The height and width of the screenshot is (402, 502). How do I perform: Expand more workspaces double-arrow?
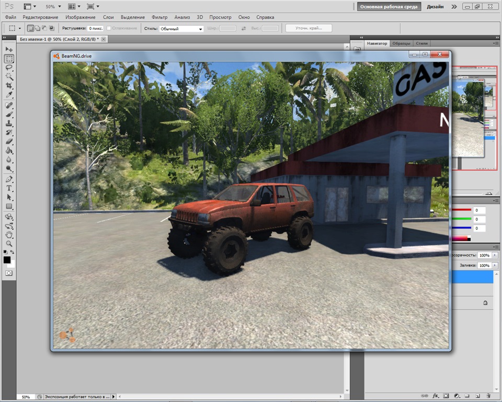454,6
